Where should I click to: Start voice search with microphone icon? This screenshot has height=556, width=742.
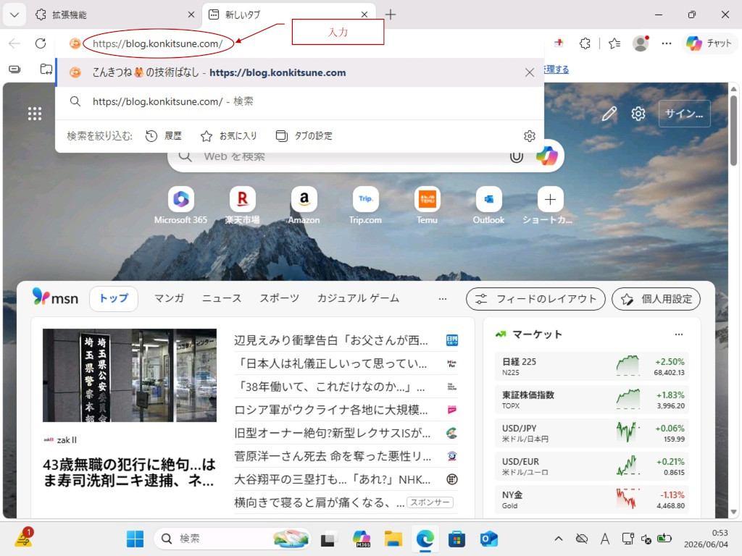click(x=516, y=156)
